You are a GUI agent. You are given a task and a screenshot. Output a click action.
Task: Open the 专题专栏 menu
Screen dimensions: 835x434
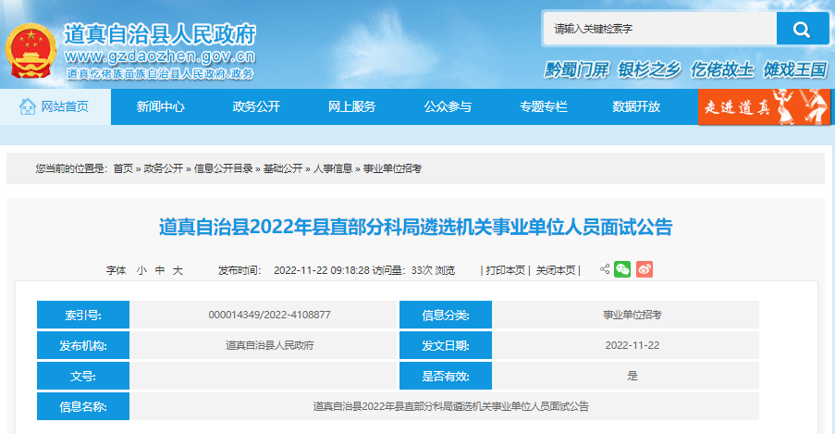pyautogui.click(x=544, y=106)
